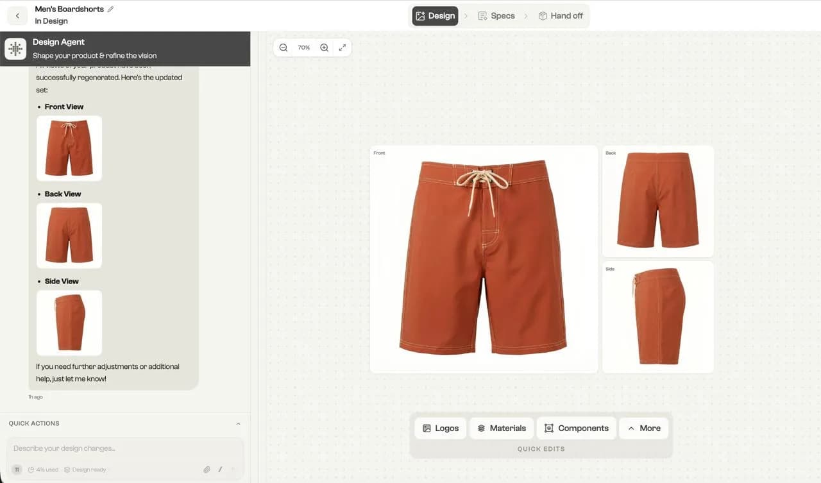Image resolution: width=821 pixels, height=483 pixels.
Task: Click the fullscreen expand arrows icon
Action: coord(343,47)
